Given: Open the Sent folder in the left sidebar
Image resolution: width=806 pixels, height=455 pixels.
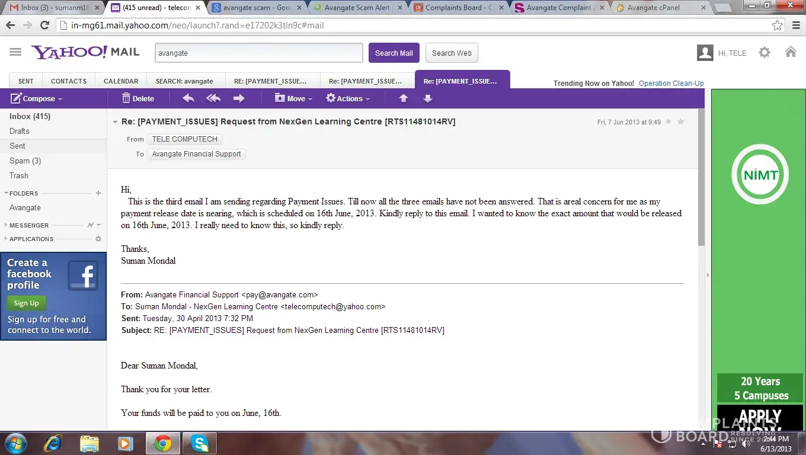Looking at the screenshot, I should [x=53, y=146].
